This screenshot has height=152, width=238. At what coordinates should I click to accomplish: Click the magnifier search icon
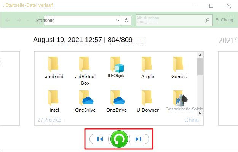pyautogui.click(x=207, y=20)
